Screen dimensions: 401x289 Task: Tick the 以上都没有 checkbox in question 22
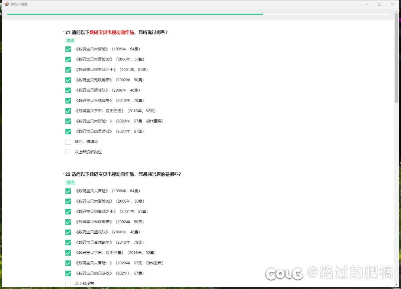(68, 283)
